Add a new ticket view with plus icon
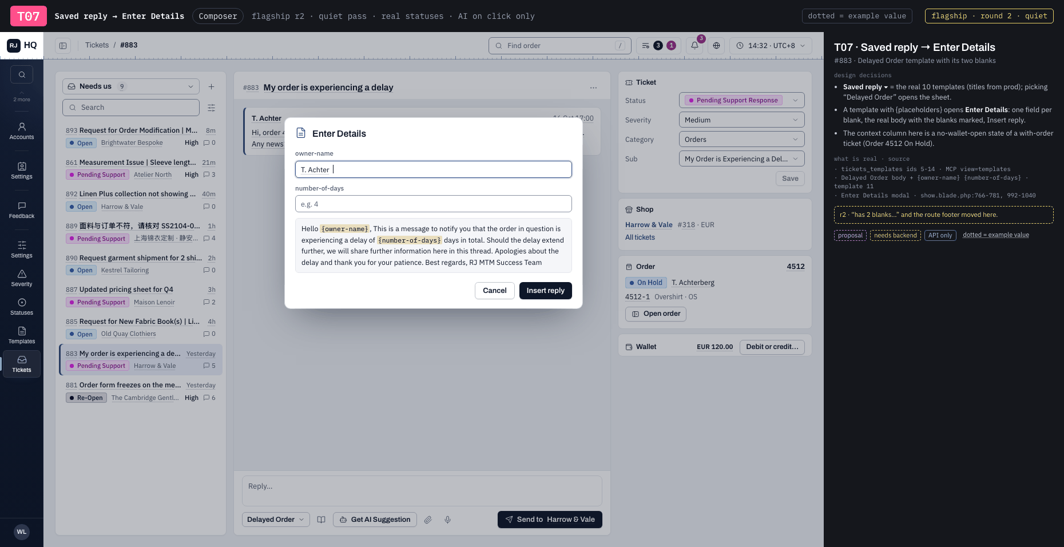This screenshot has height=547, width=1064. click(211, 86)
